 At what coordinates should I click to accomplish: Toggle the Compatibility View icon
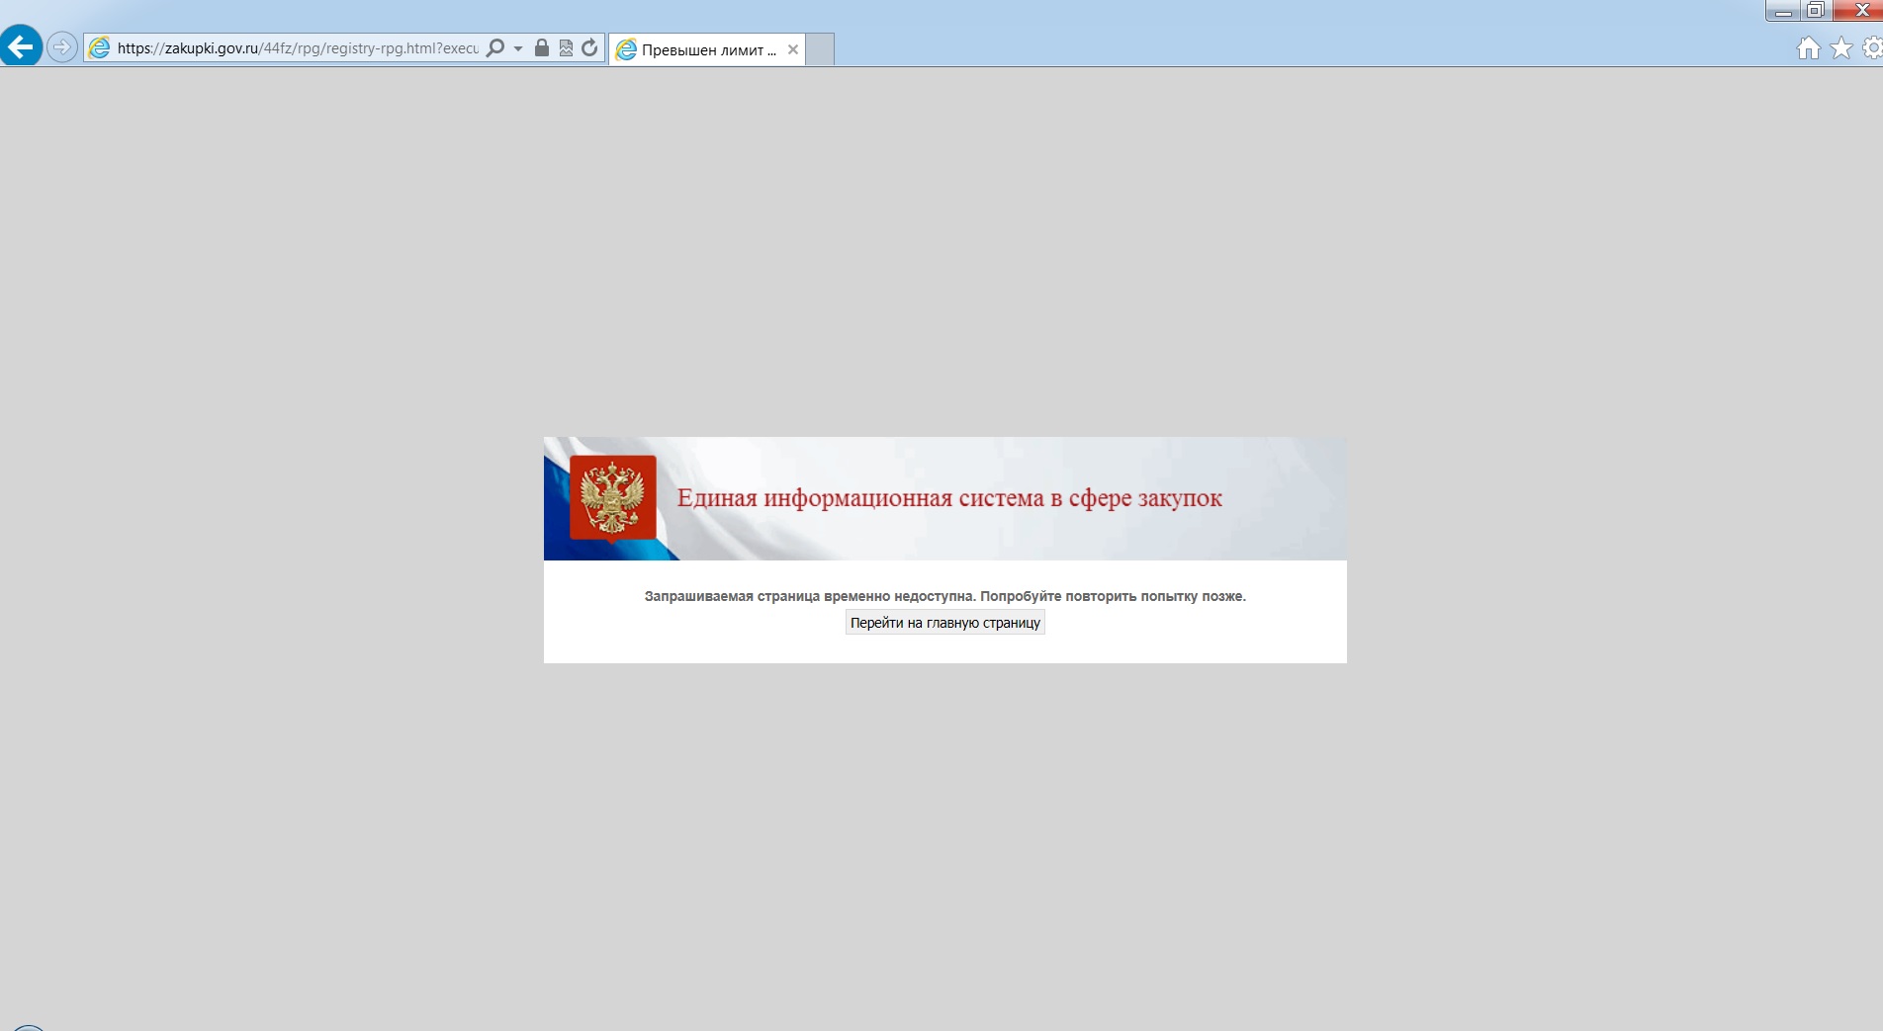point(566,47)
